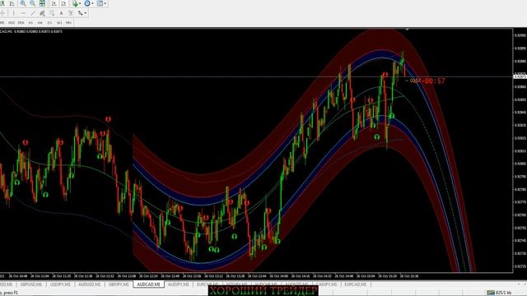Image resolution: width=527 pixels, height=296 pixels.
Task: Click the Templates icon
Action: pos(100,3)
